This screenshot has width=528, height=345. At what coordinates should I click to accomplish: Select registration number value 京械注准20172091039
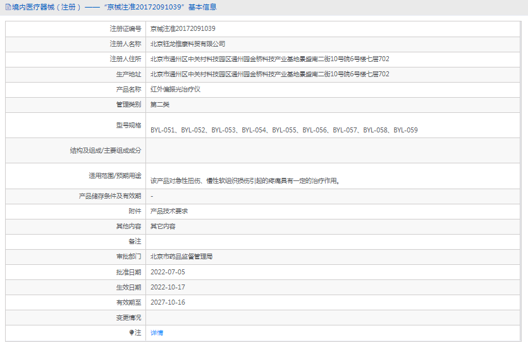(x=183, y=28)
